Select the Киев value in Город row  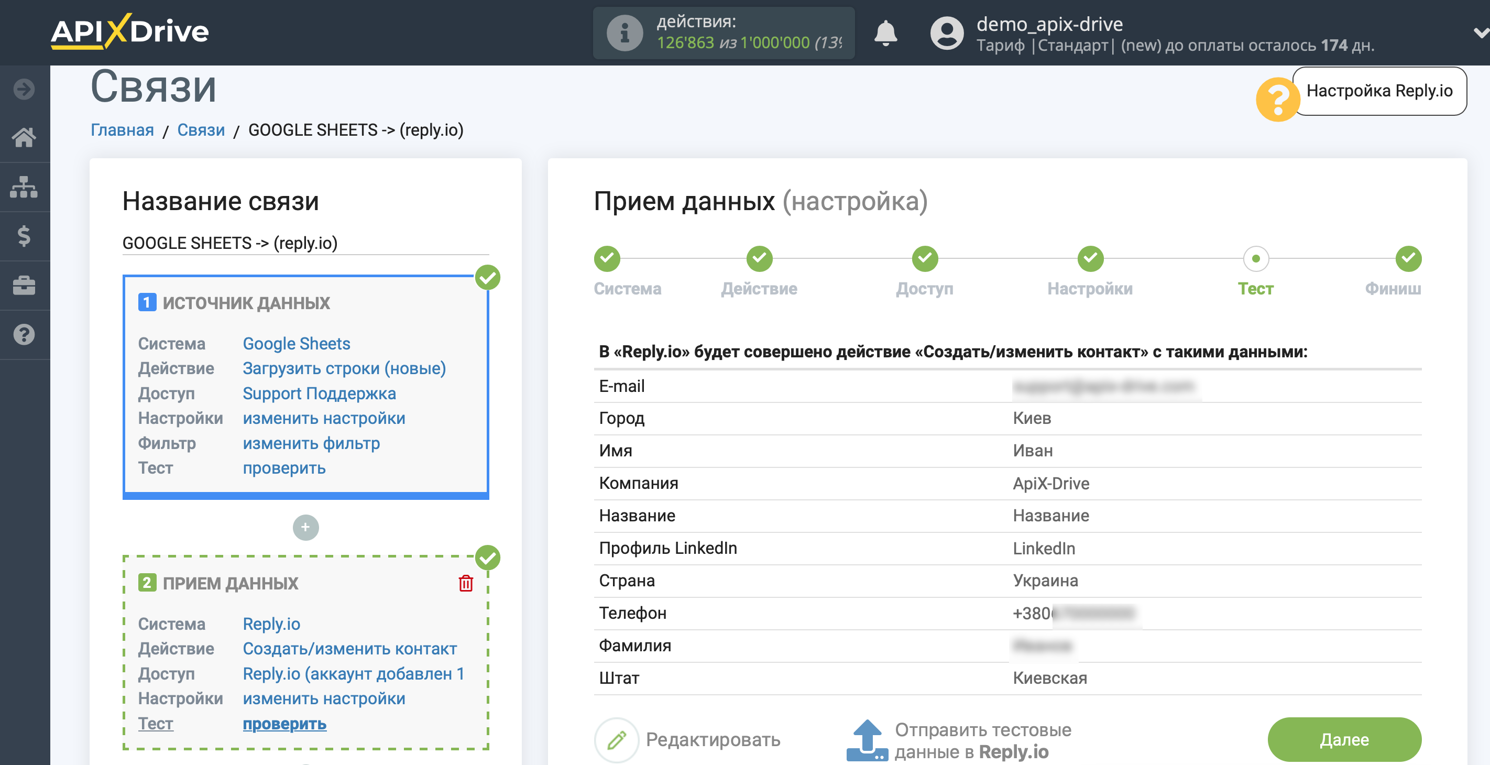(x=1032, y=418)
